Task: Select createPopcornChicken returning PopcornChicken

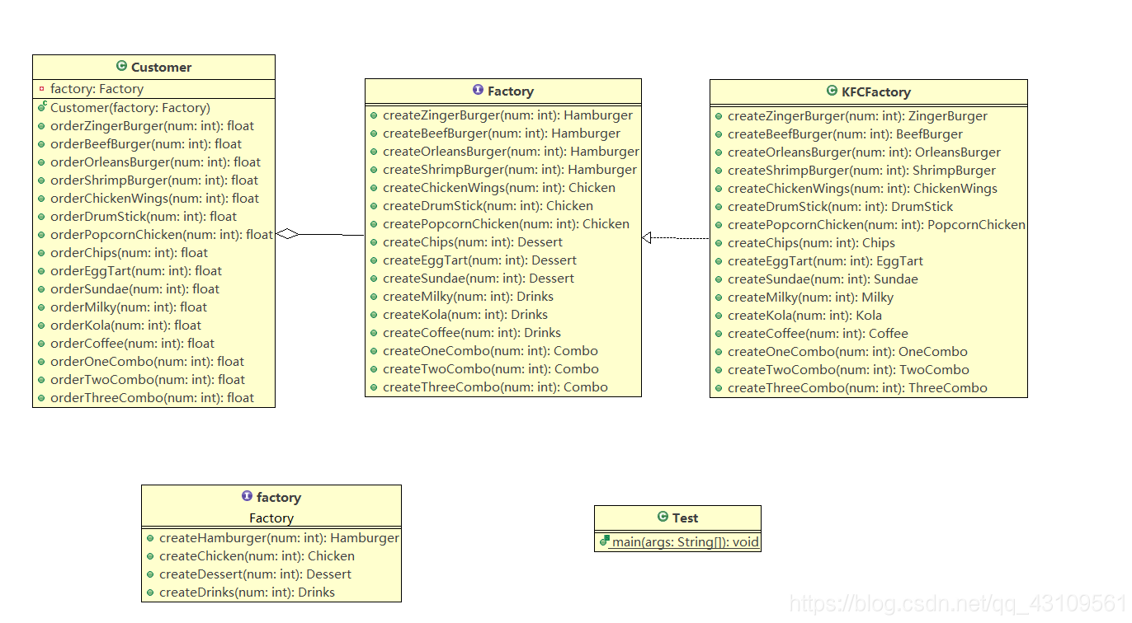Action: [876, 225]
